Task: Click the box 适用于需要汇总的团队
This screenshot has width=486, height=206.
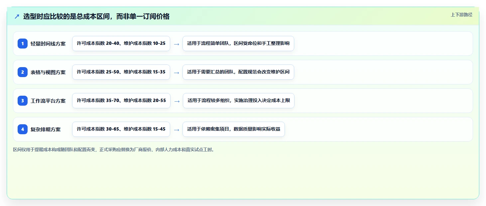Action: pyautogui.click(x=238, y=72)
